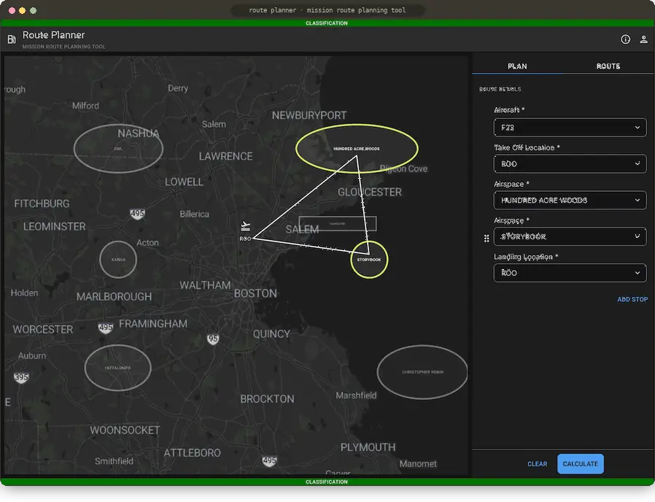Click the Derry map label
Viewport: 655px width, 502px height.
pyautogui.click(x=178, y=88)
